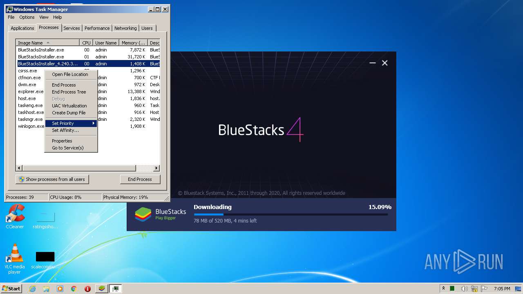Sort processes by Image Name column
The image size is (523, 294).
(48, 43)
